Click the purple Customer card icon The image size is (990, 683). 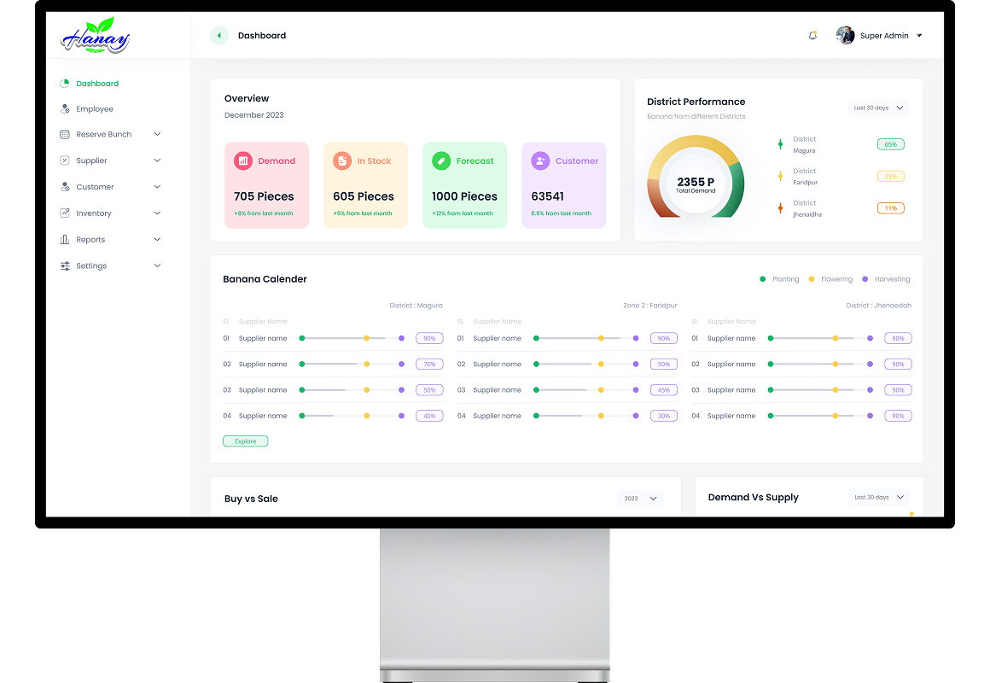(540, 161)
